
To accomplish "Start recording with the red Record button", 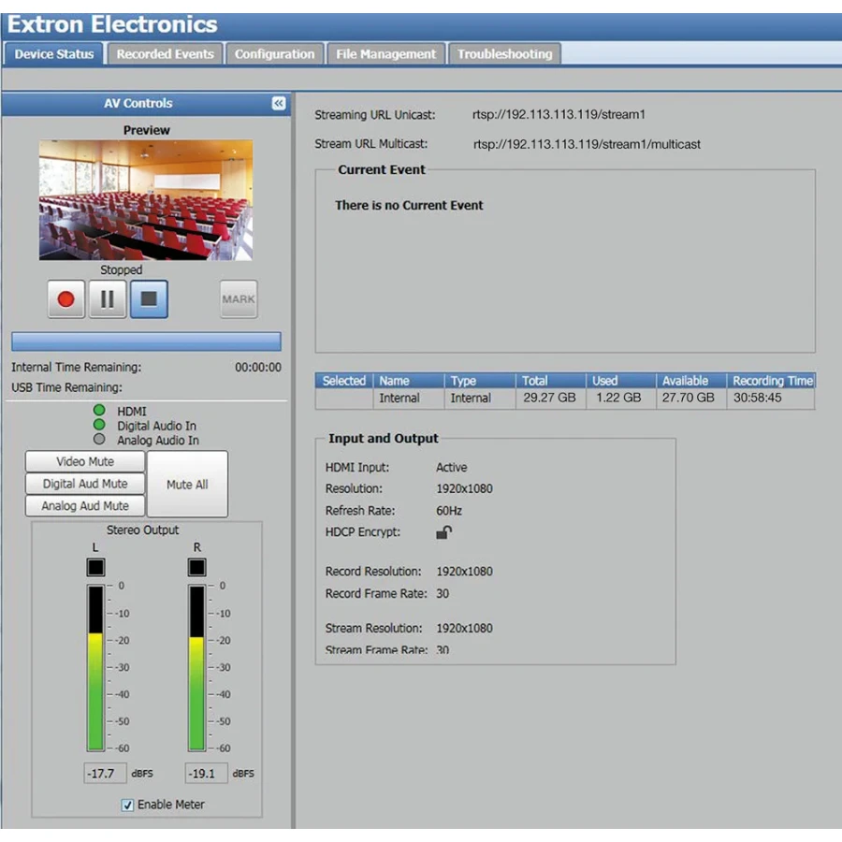I will (66, 299).
